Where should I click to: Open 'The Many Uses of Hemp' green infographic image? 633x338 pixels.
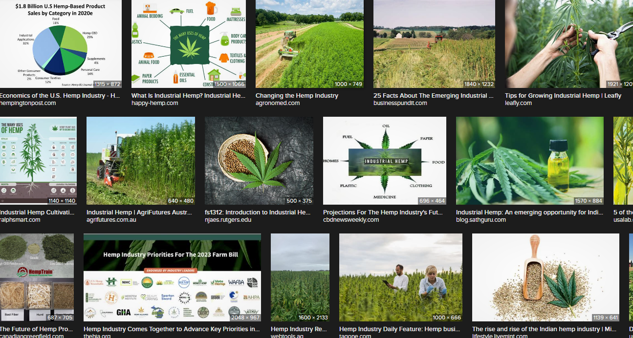[x=189, y=44]
